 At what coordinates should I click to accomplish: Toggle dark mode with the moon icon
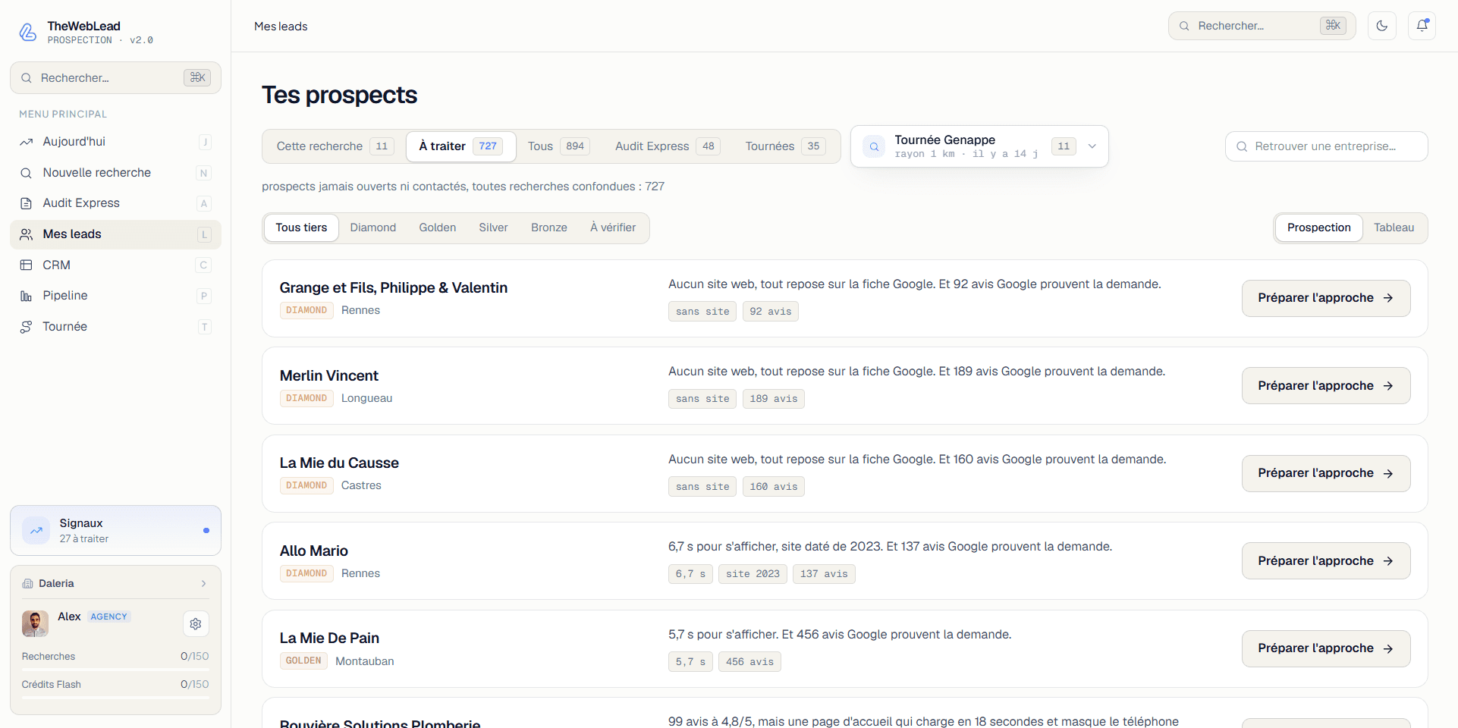[x=1382, y=26]
